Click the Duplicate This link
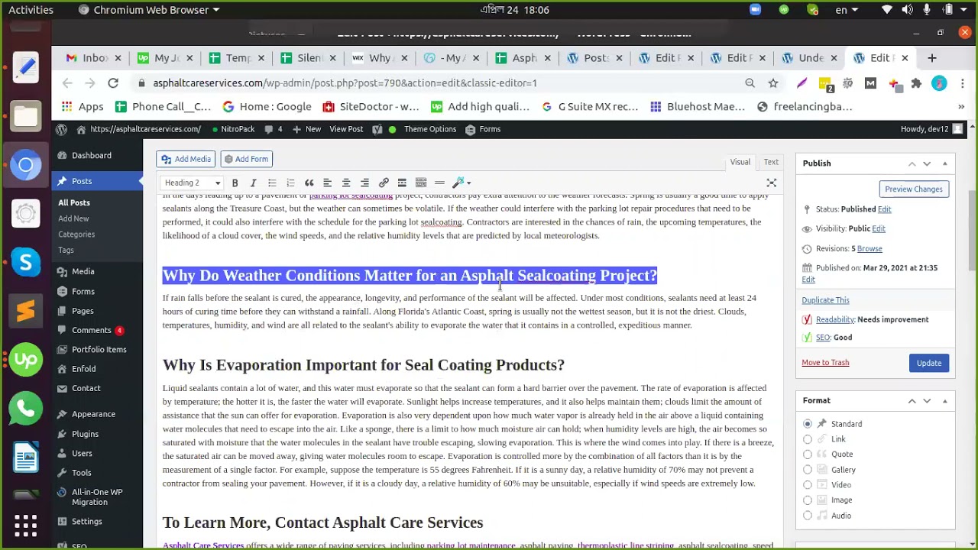The height and width of the screenshot is (550, 978). click(x=825, y=300)
